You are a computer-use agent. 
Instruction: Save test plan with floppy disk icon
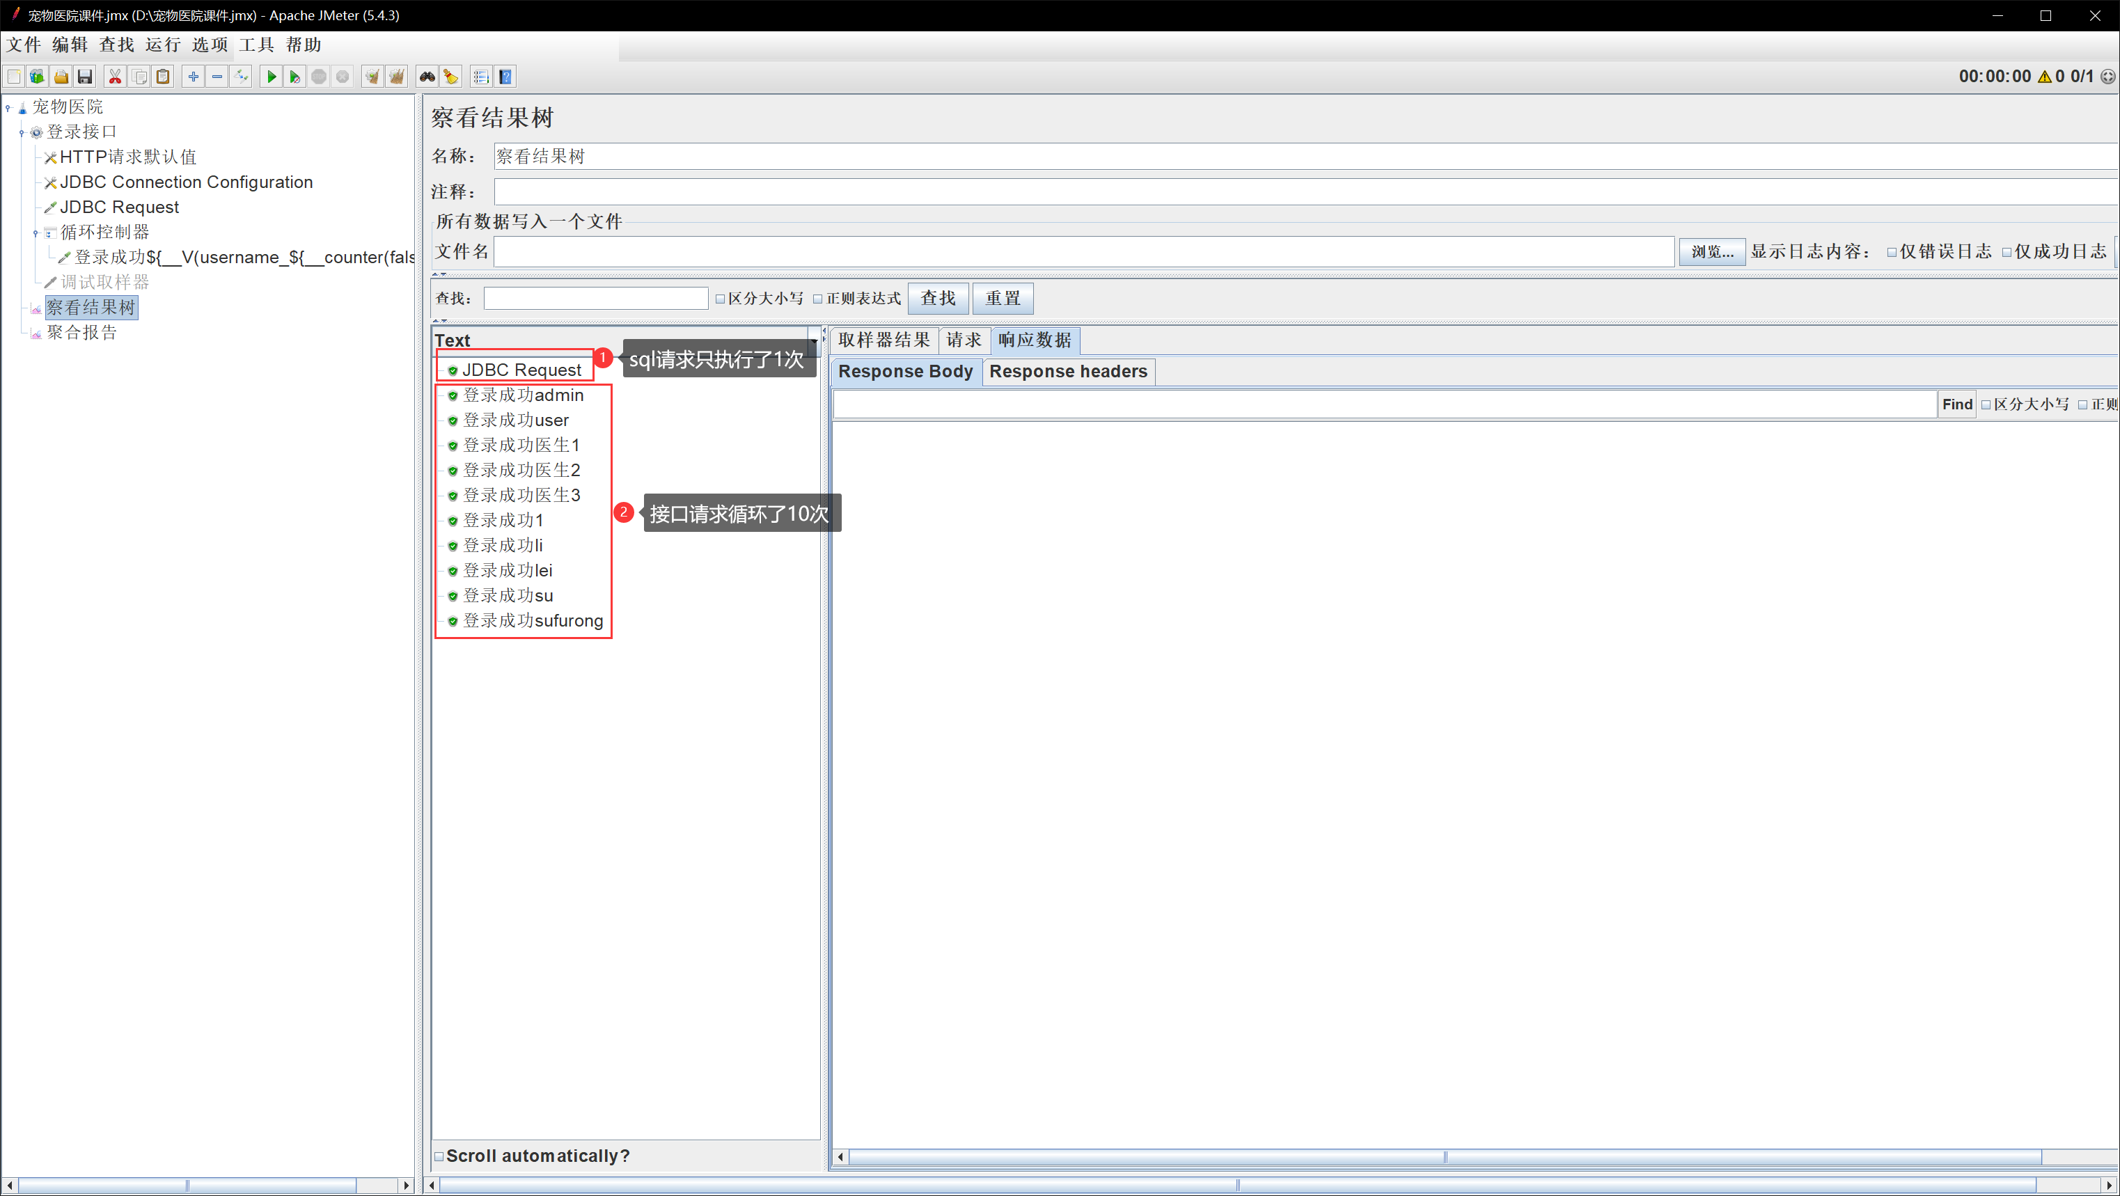[x=85, y=77]
